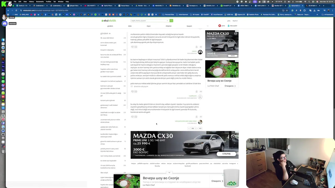
Task: Open author 'seks partisinde ısbir çeken adam'
Action: click(x=186, y=121)
